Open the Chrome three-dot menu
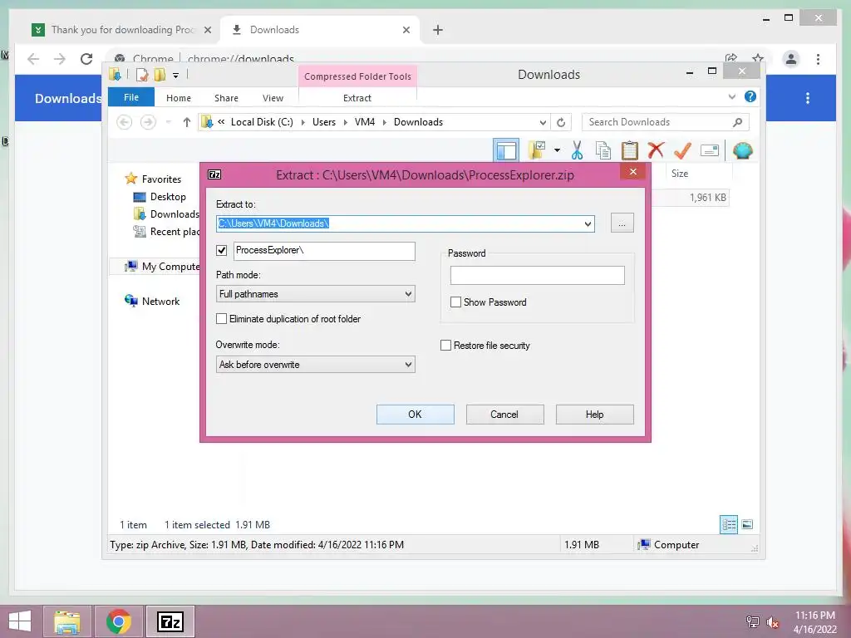 pos(818,59)
